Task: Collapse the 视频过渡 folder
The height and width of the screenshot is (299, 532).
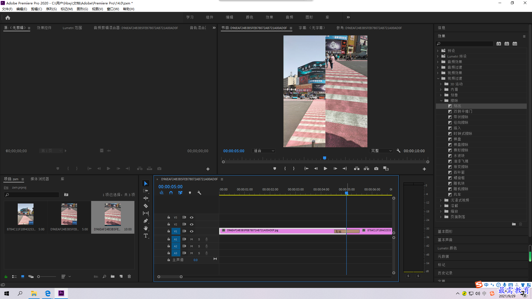Action: click(x=438, y=78)
